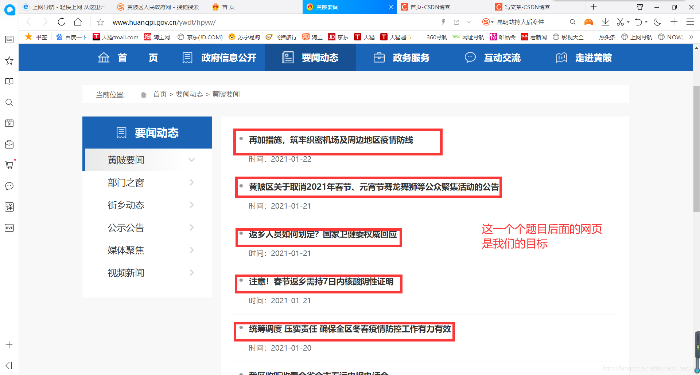700x375 pixels.
Task: Expand address bar dropdown arrow
Action: 468,22
